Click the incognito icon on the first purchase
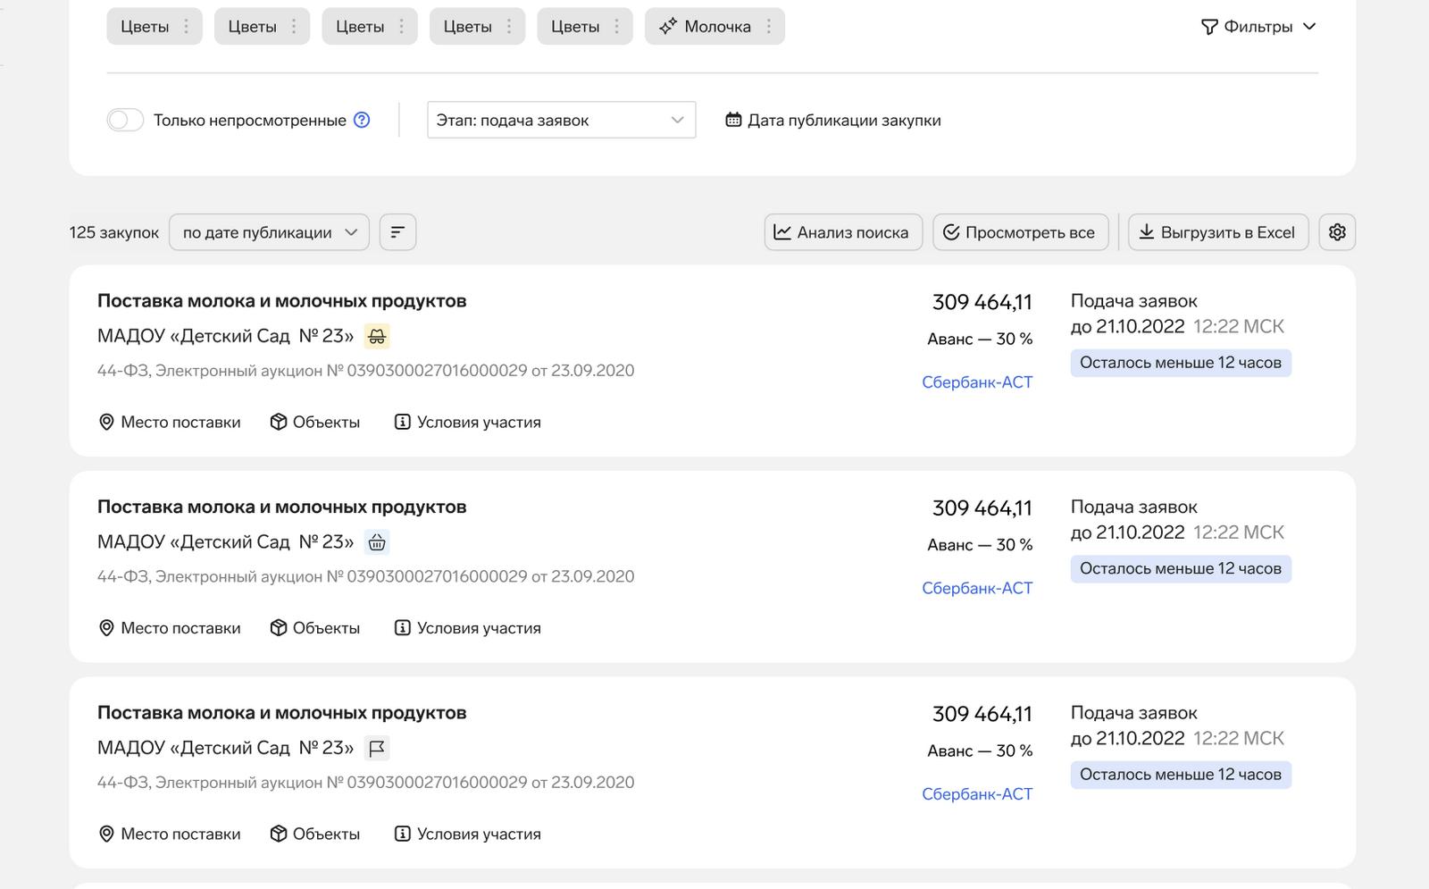 (x=377, y=336)
